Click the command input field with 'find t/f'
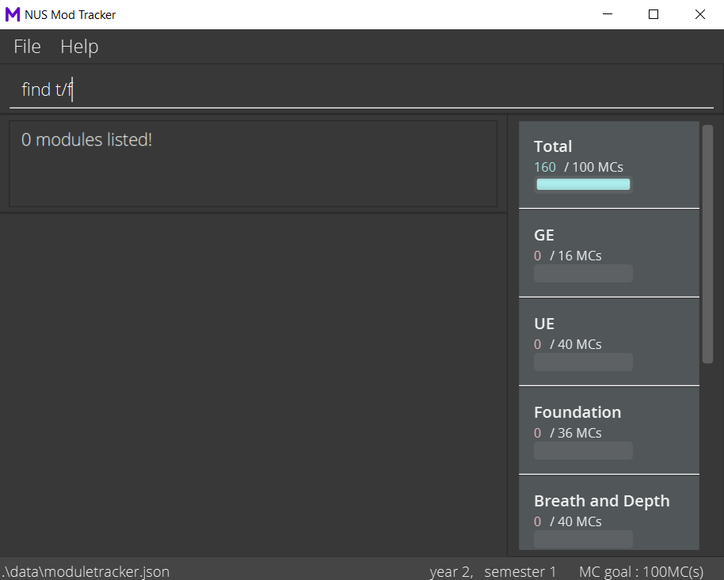Image resolution: width=724 pixels, height=580 pixels. [361, 89]
